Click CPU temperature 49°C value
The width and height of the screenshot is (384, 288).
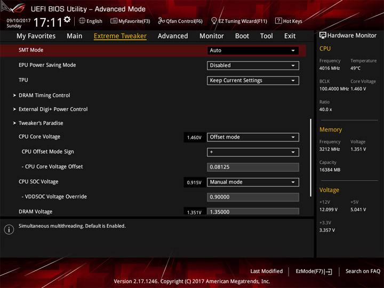[355, 68]
